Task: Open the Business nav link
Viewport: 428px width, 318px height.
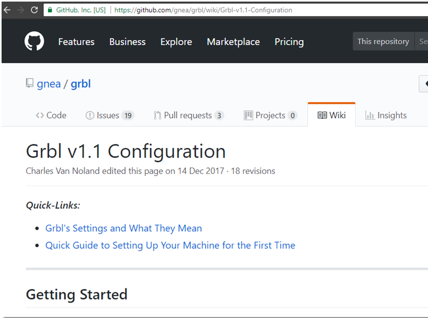Action: pos(128,42)
